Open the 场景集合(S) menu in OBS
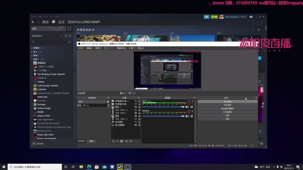This screenshot has height=170, width=303. [121, 48]
